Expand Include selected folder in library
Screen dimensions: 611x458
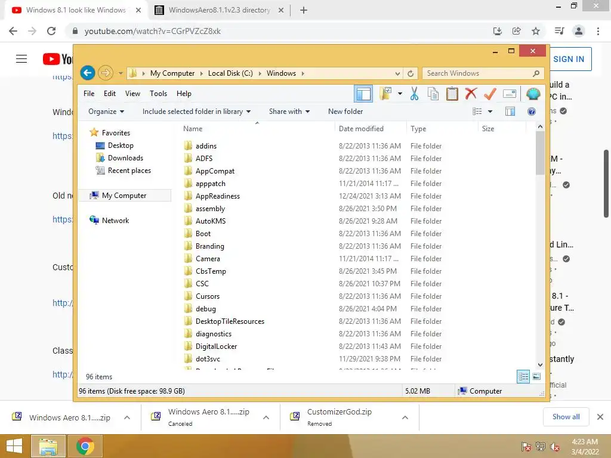point(196,112)
